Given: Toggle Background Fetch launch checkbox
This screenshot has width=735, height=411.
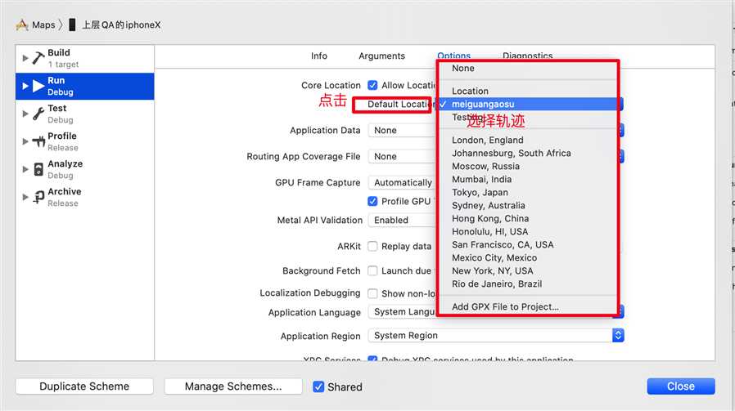Looking at the screenshot, I should [x=372, y=270].
